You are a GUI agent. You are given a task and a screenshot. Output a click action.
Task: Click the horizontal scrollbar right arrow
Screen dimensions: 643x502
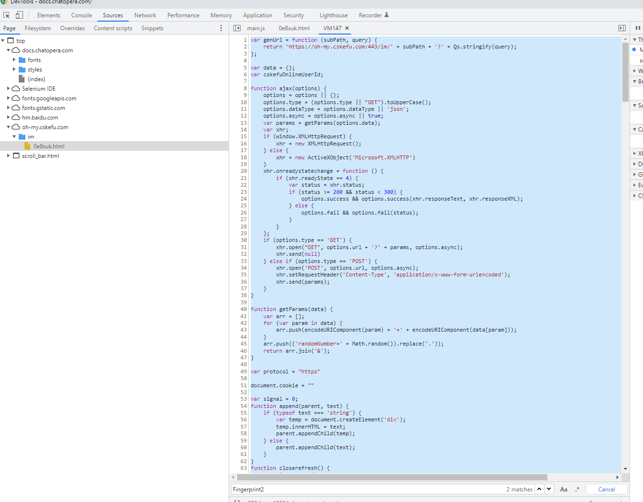pyautogui.click(x=617, y=477)
